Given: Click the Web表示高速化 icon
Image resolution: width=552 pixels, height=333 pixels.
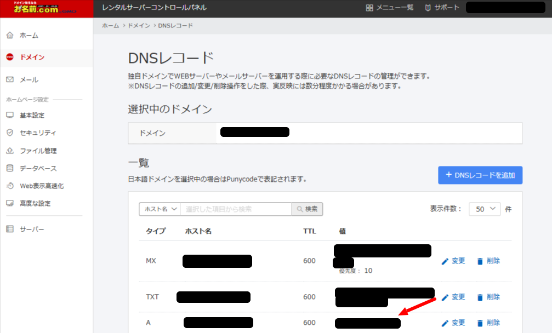Looking at the screenshot, I should (9, 186).
